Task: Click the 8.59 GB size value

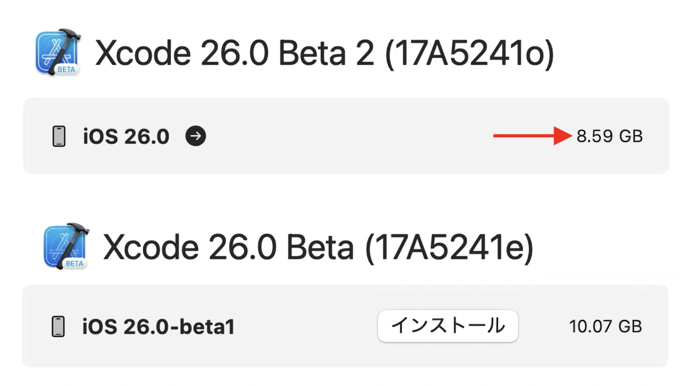Action: click(x=609, y=137)
